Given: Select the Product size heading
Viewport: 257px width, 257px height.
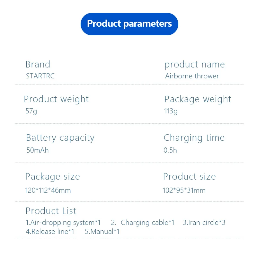Looking at the screenshot, I should (190, 177).
